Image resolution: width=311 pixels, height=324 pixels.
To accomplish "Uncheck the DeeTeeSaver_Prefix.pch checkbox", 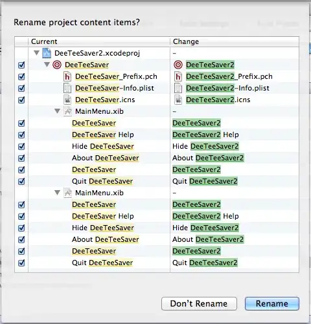I will (x=21, y=76).
